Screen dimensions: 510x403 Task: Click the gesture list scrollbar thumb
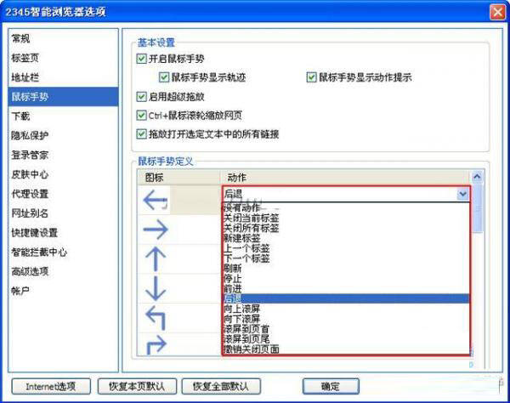[477, 208]
